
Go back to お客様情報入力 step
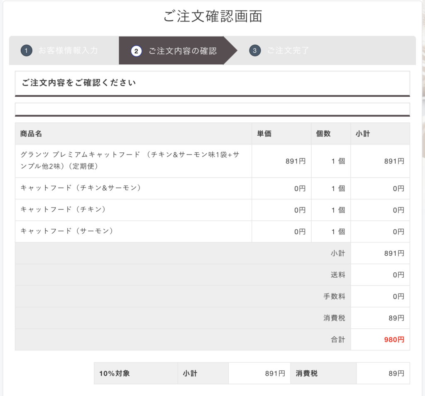point(68,51)
